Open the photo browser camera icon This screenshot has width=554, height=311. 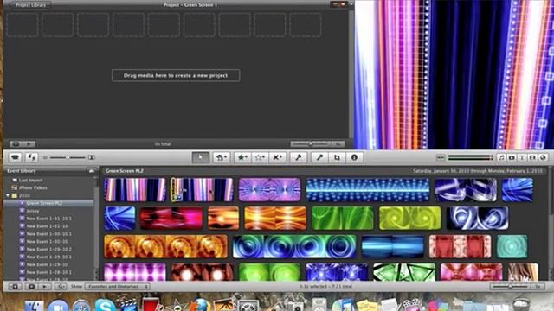[x=512, y=157]
